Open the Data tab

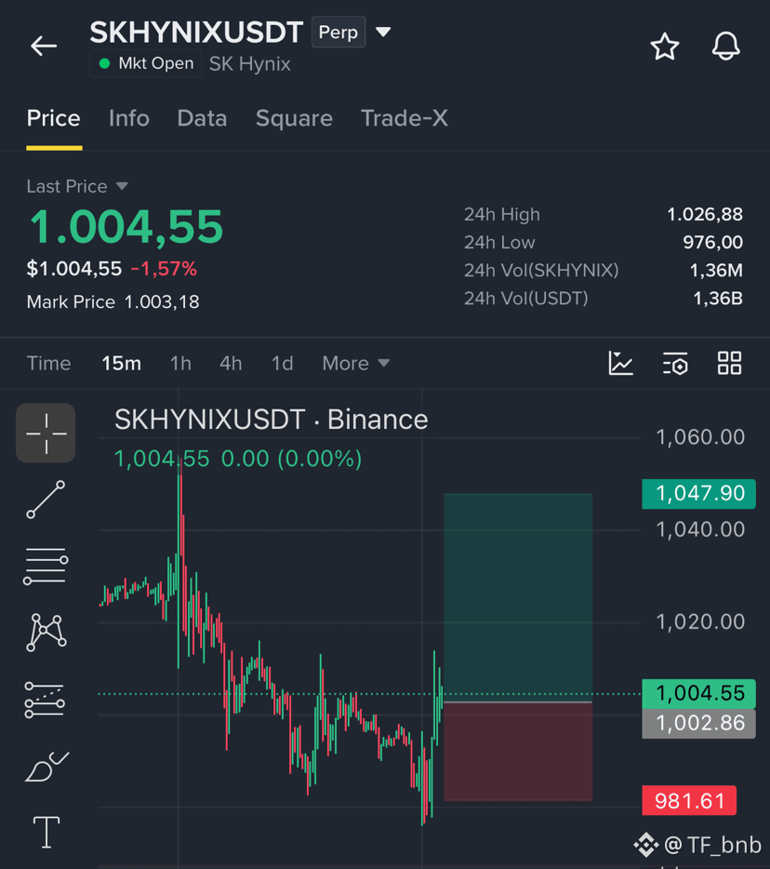202,118
